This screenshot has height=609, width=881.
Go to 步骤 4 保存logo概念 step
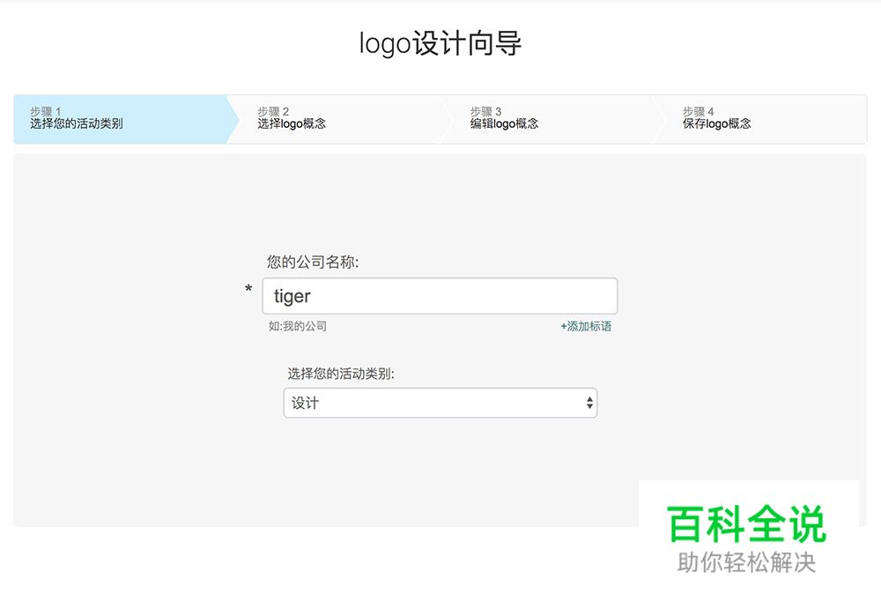(x=718, y=117)
